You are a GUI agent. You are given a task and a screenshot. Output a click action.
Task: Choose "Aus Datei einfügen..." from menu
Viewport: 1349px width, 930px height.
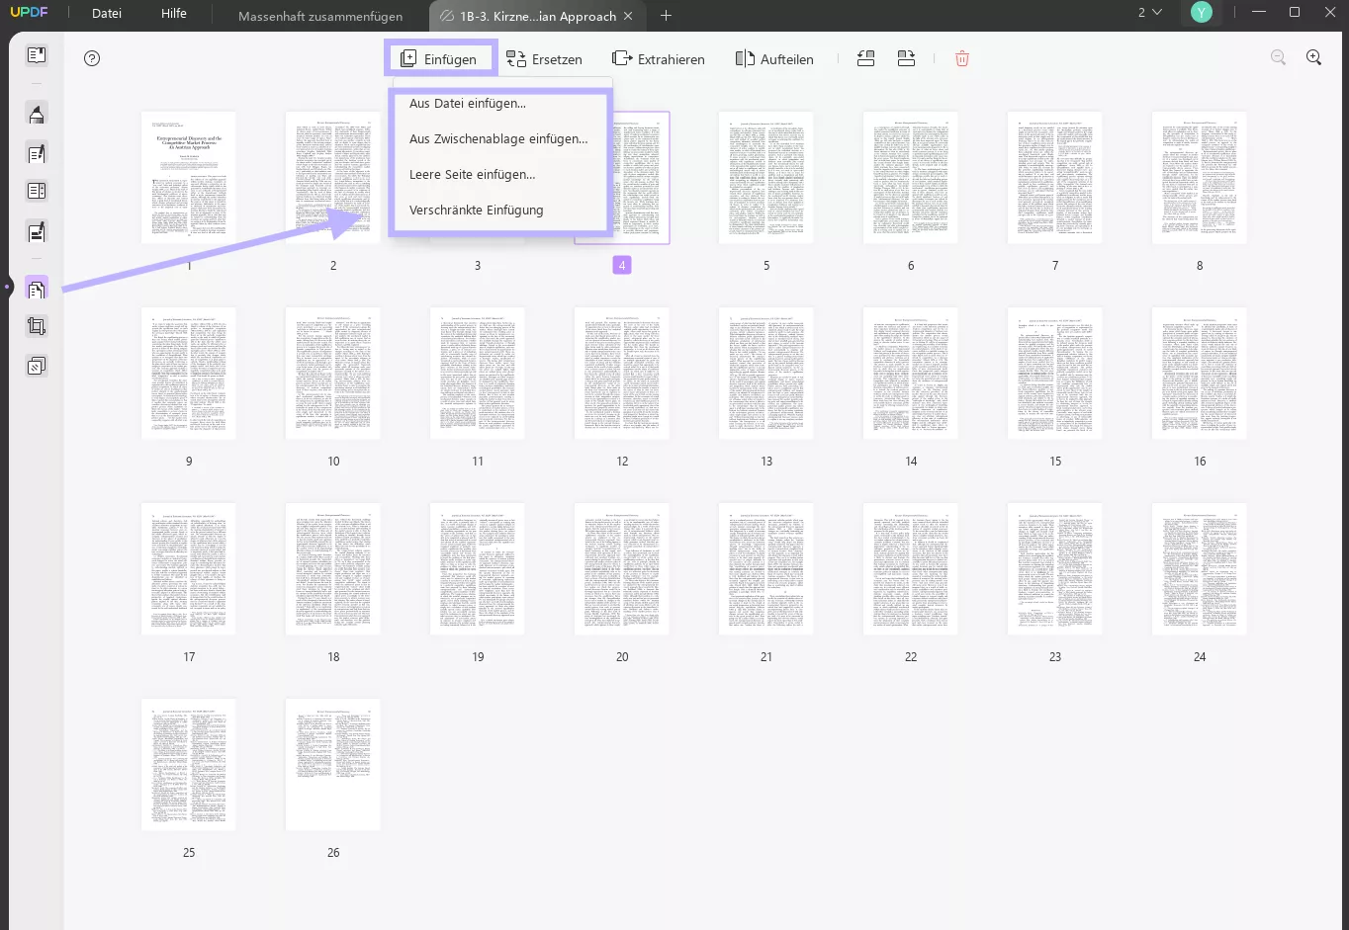499,103
